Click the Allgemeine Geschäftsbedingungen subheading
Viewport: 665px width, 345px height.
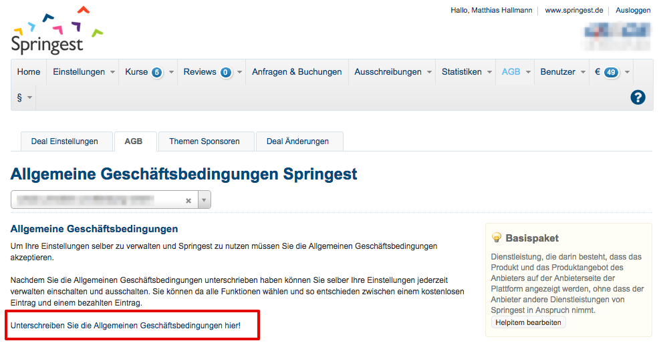click(x=94, y=229)
